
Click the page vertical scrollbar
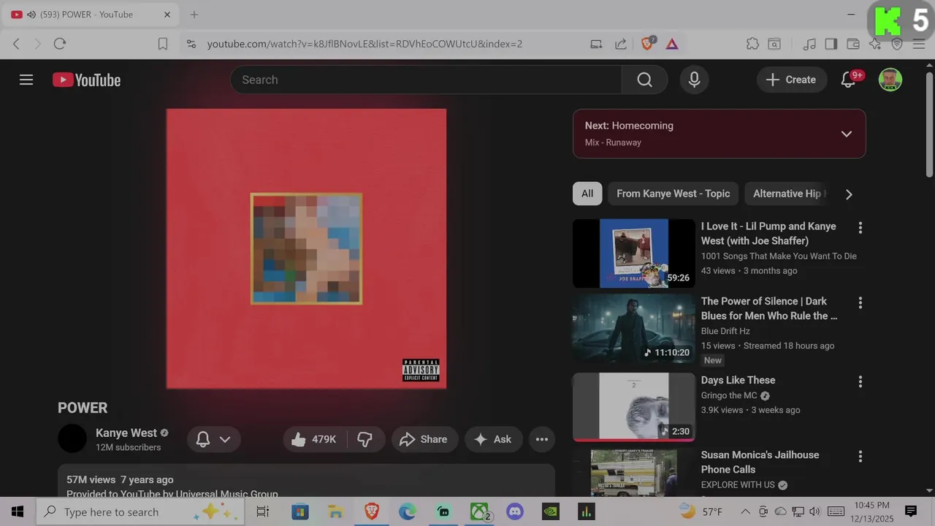[929, 124]
